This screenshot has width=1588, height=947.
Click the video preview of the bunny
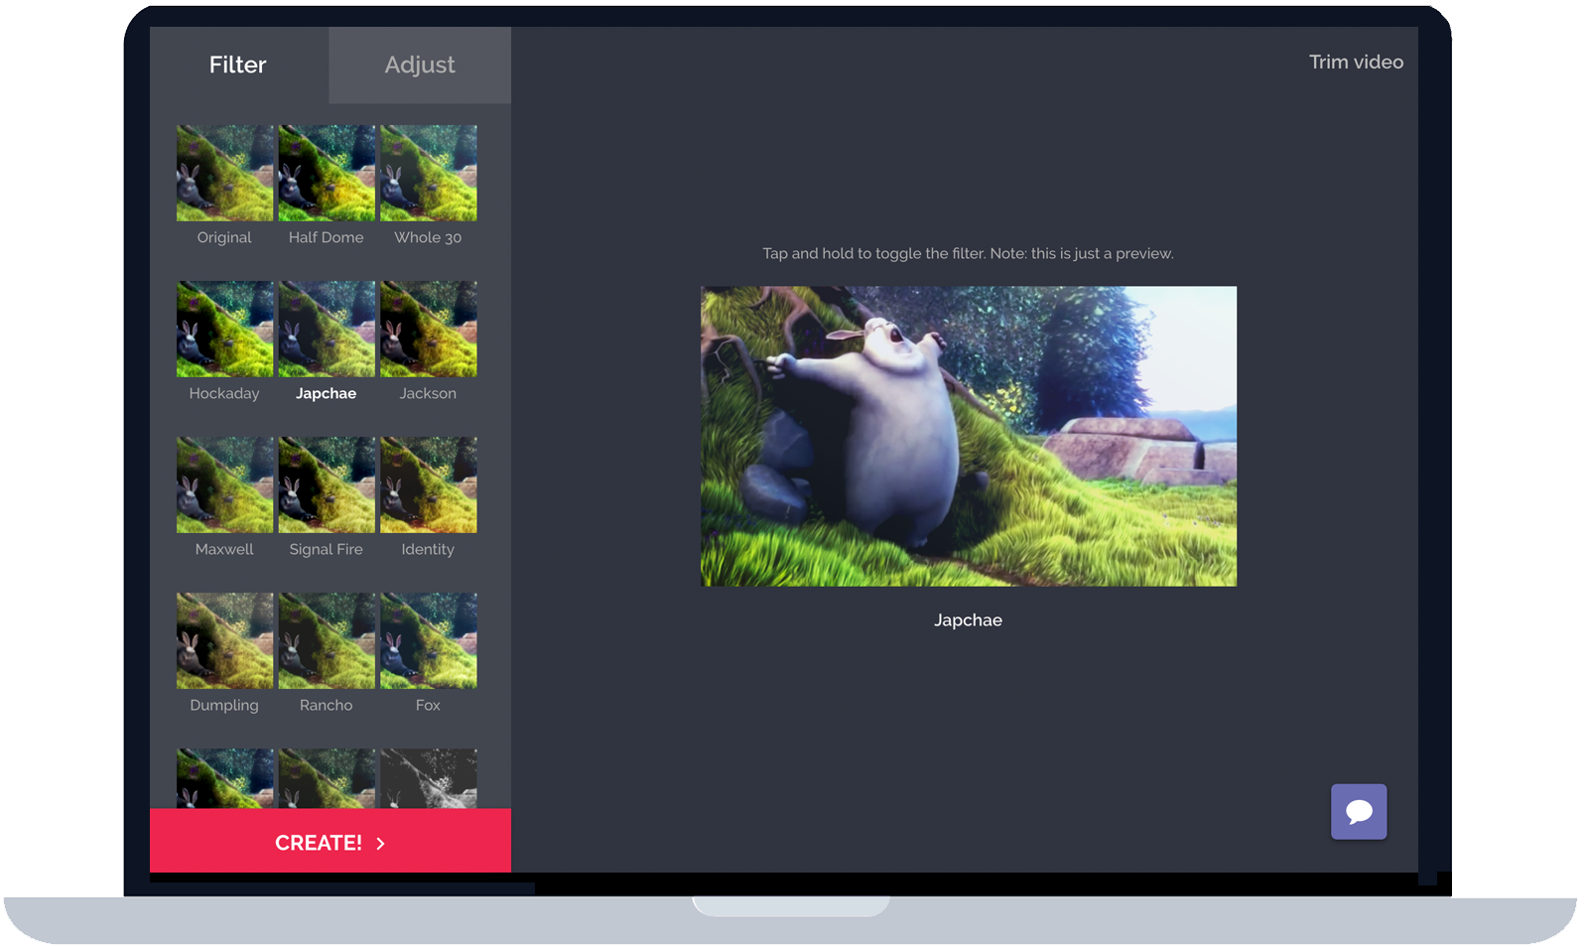(968, 437)
